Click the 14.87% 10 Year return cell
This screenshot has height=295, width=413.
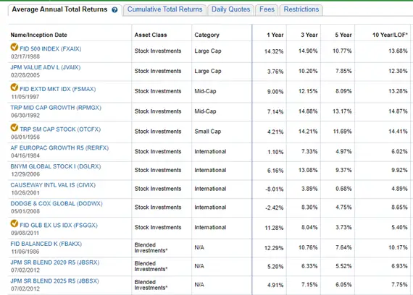point(398,111)
